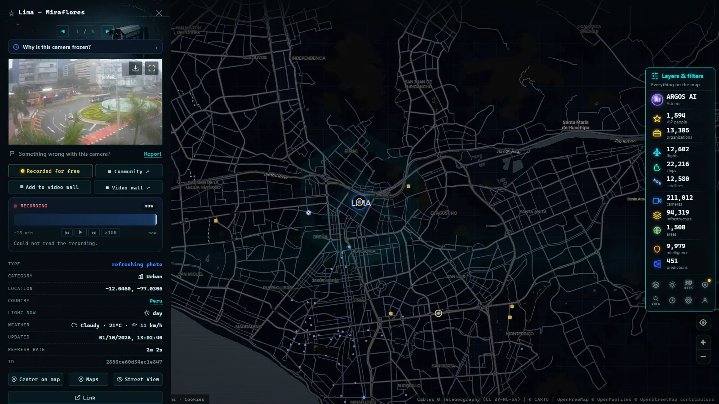Toggle the VIP people layer

pos(680,118)
